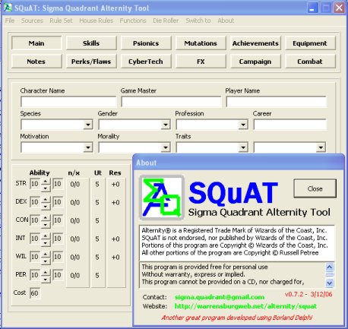This screenshot has width=348, height=329.
Task: Increase the DEX ability score
Action: 46,200
